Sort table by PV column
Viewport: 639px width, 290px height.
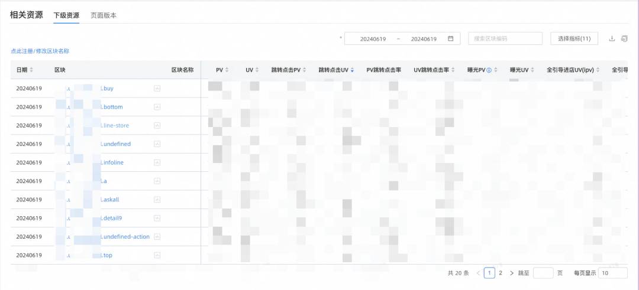pos(227,70)
